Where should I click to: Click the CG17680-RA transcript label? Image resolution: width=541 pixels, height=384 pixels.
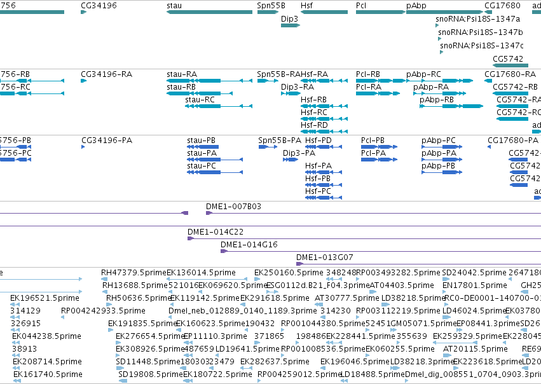(x=510, y=74)
